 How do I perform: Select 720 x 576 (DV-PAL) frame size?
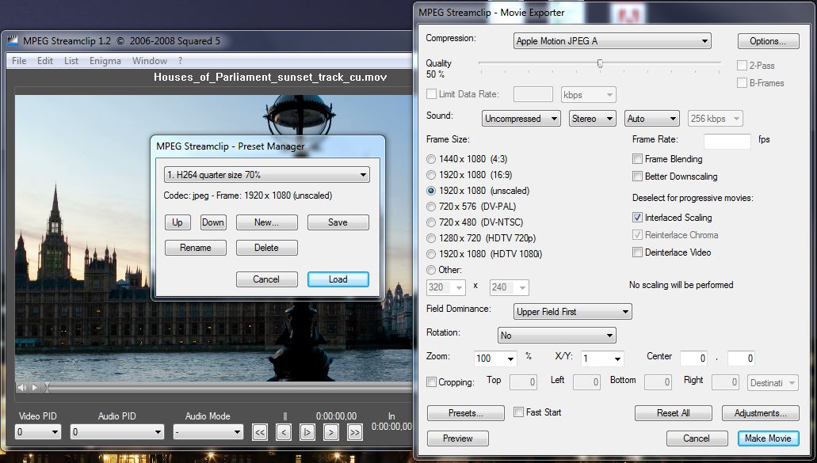tap(431, 207)
